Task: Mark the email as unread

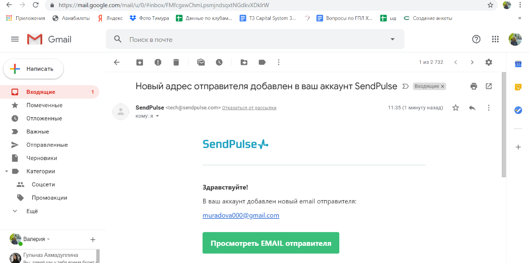Action: (201, 62)
